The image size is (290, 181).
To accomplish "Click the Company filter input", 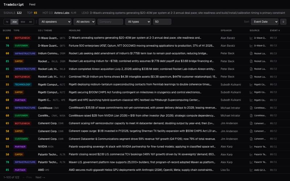I will (110, 22).
